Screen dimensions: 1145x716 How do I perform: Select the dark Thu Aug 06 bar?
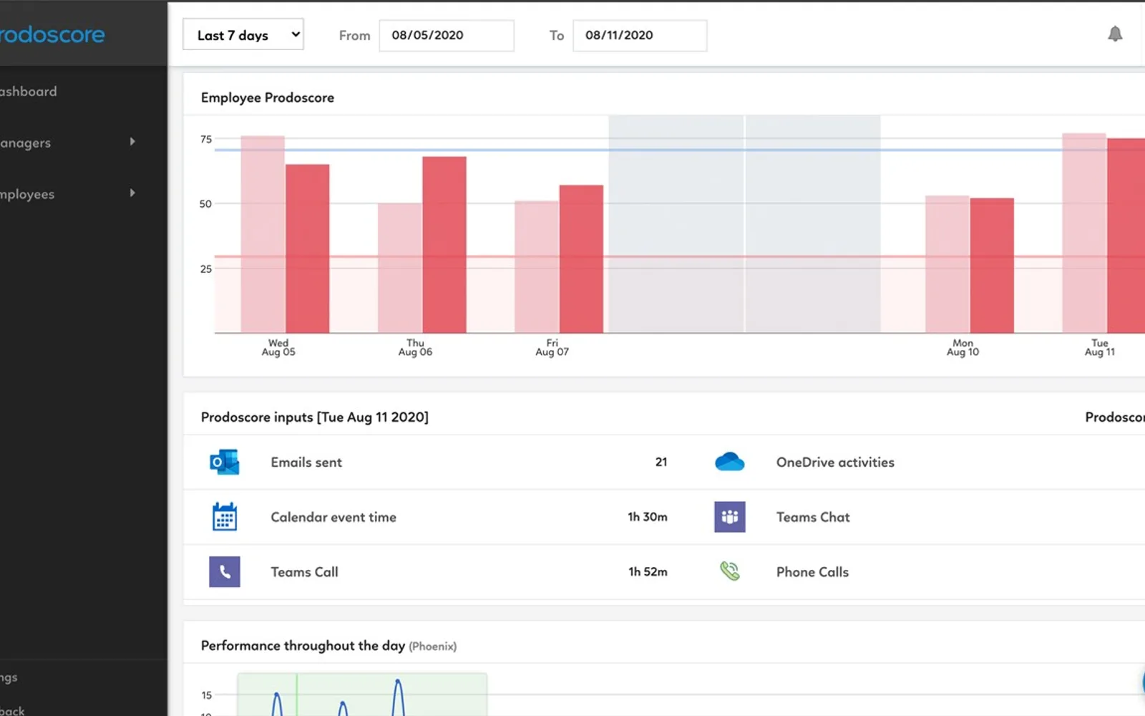point(444,245)
